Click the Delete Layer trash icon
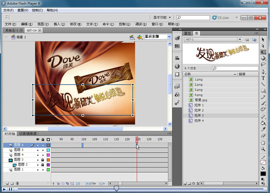 coord(17,183)
